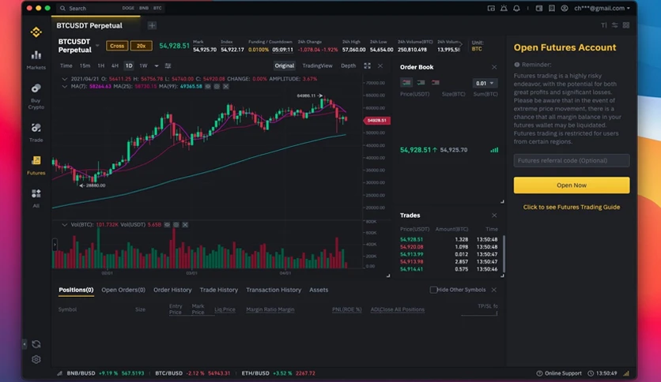Switch to the Order History tab
661x382 pixels.
point(172,290)
